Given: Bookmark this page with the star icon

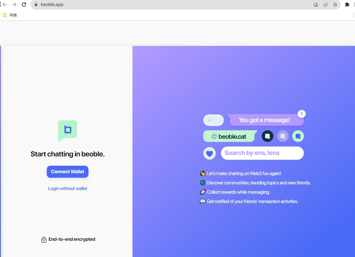Looking at the screenshot, I should tap(335, 5).
